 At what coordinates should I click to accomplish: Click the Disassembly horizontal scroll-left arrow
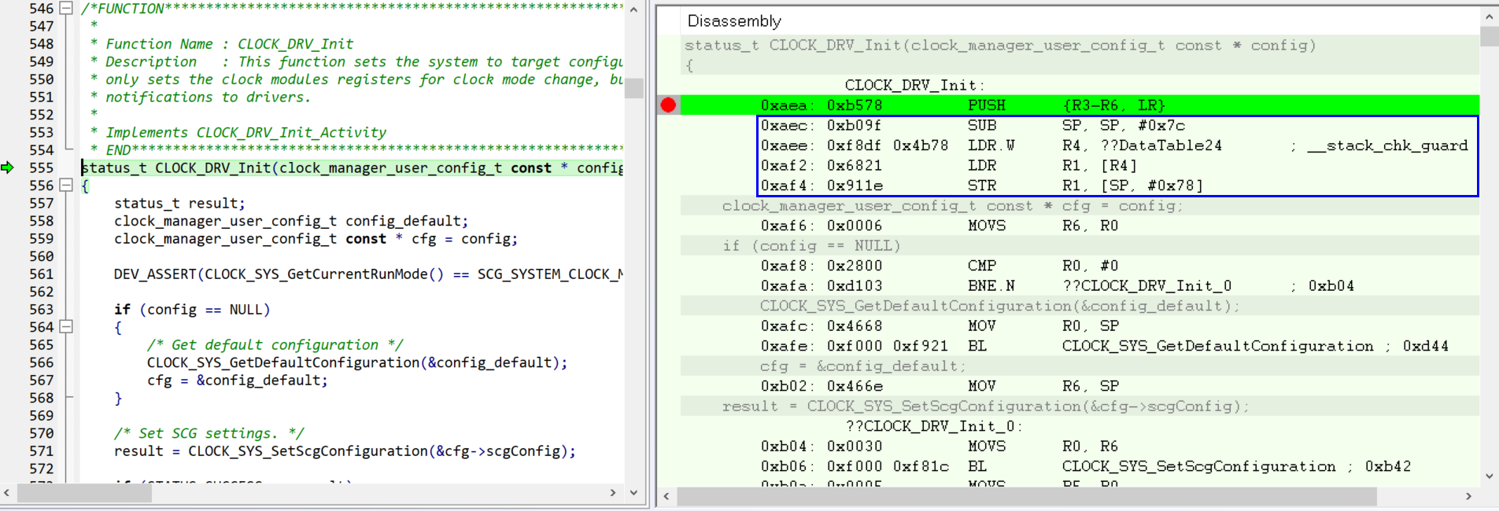tap(667, 496)
